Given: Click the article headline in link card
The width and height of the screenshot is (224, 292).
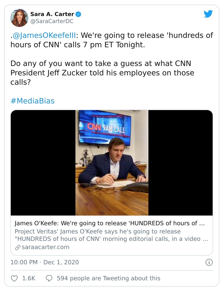Looking at the screenshot, I should tap(110, 224).
